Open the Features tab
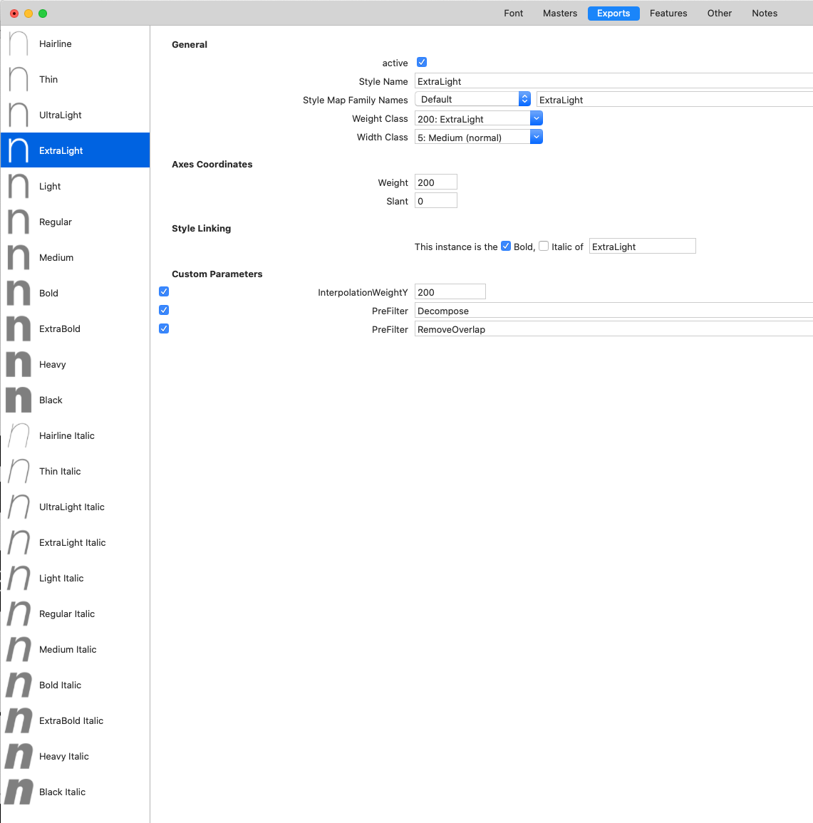 668,14
